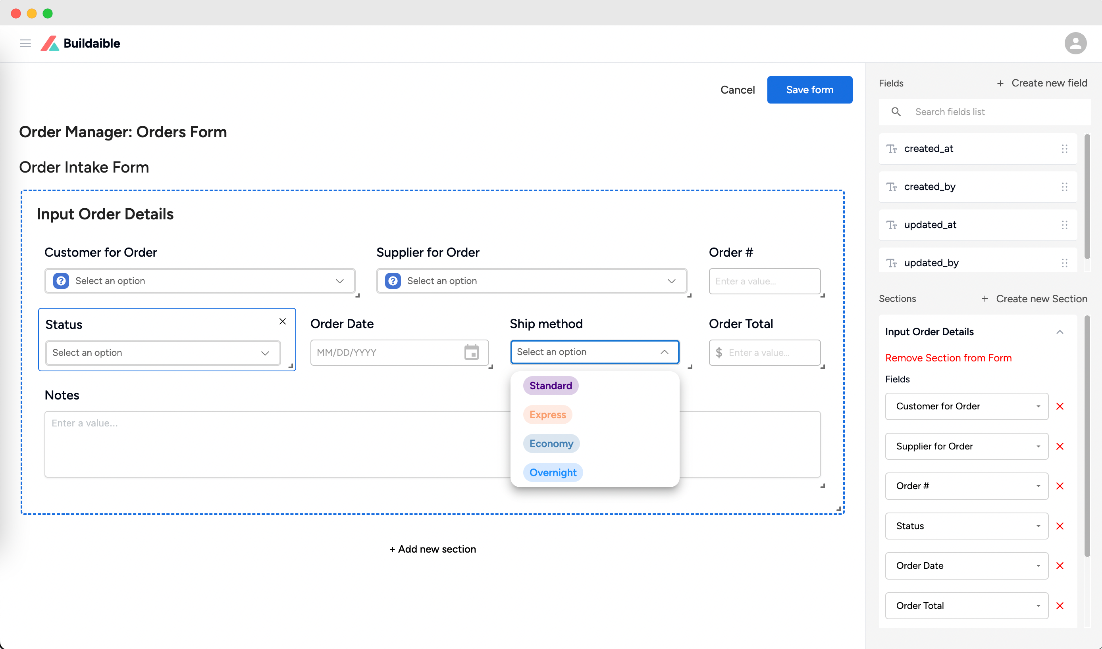
Task: Open the Order # sidebar field selector
Action: (x=966, y=486)
